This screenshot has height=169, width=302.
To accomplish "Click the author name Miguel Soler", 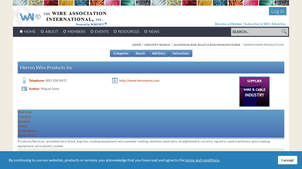I will [50, 89].
